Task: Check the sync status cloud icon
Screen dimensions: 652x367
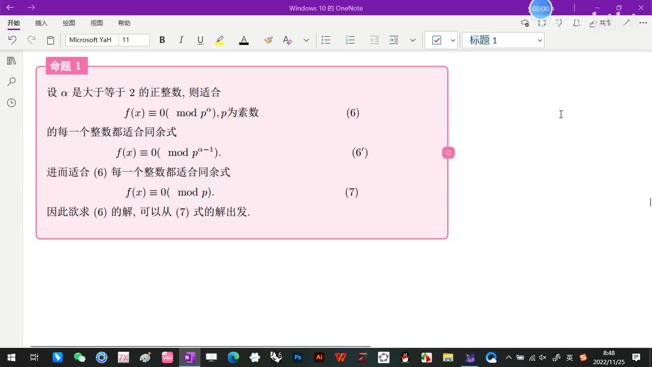Action: coord(525,23)
